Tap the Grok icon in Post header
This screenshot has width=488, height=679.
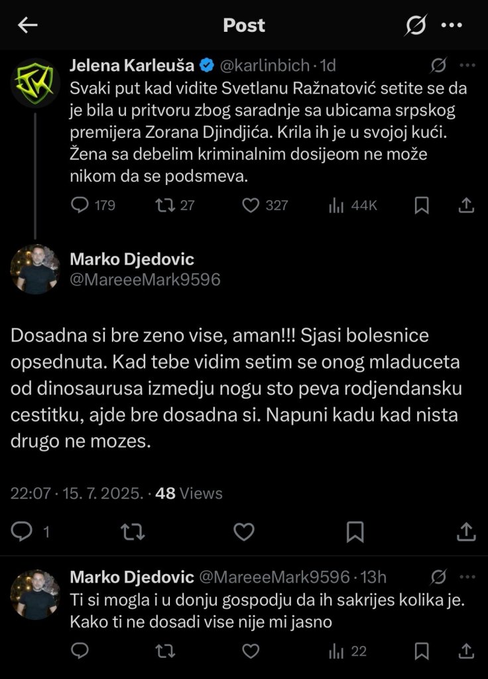(x=416, y=25)
